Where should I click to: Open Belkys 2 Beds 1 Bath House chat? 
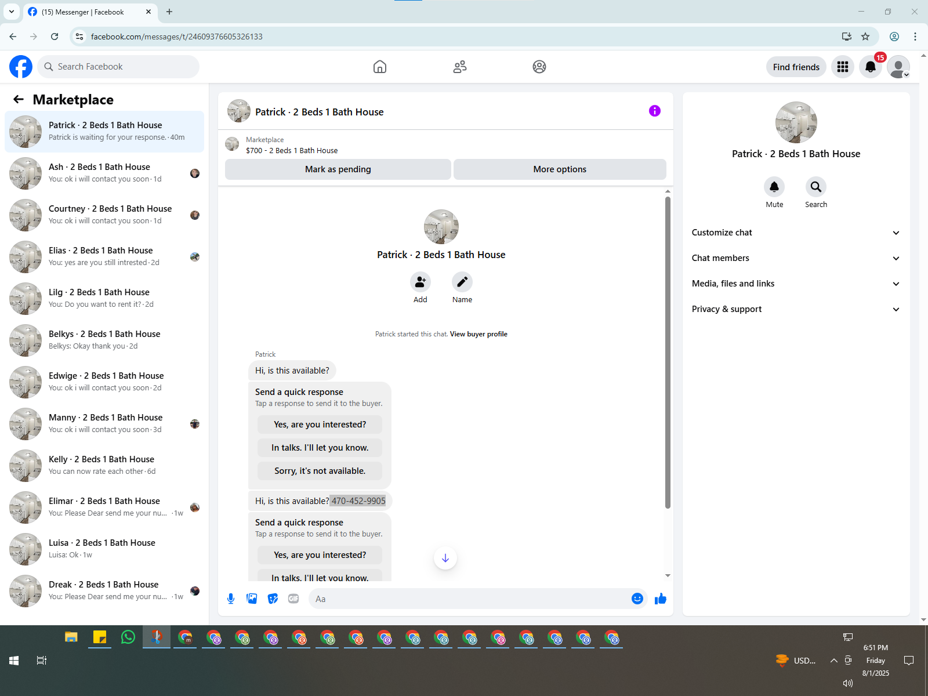point(104,340)
